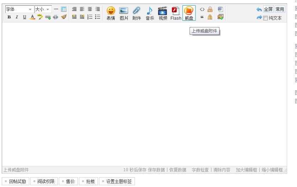This screenshot has height=187, width=297.
Task: Click 恢复数据 to restore draft
Action: click(x=178, y=170)
